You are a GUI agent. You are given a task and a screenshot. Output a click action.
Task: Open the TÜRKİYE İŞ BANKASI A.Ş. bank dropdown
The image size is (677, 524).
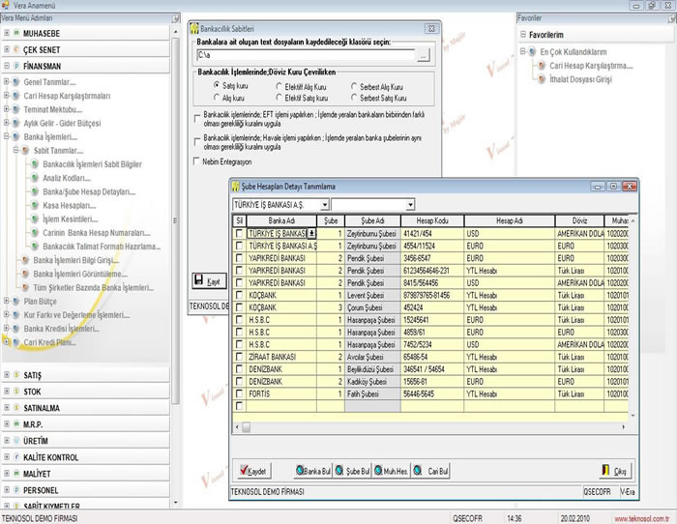(323, 205)
